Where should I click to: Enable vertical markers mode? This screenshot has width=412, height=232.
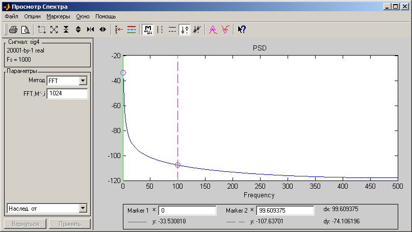click(x=161, y=30)
